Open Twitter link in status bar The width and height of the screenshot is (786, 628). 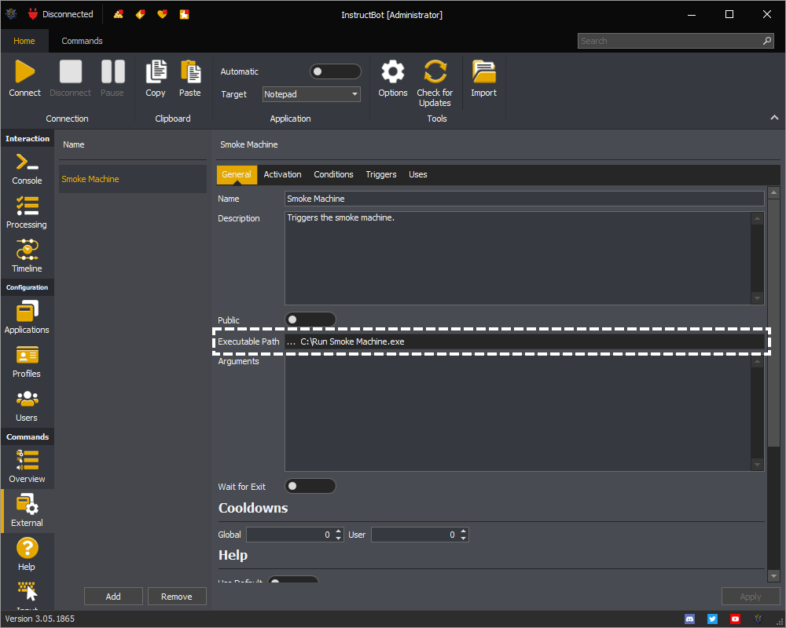click(x=712, y=619)
